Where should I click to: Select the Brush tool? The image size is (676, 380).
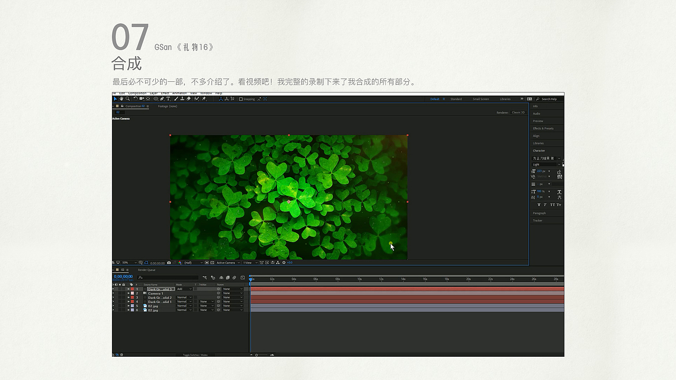[x=176, y=99]
